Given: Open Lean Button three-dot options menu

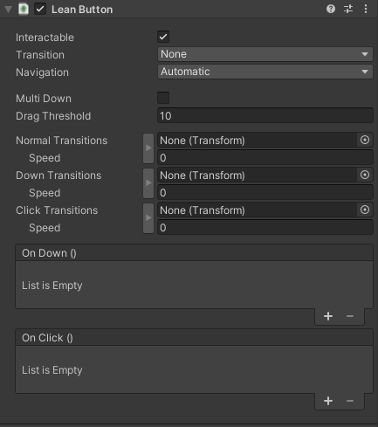Looking at the screenshot, I should pyautogui.click(x=366, y=9).
